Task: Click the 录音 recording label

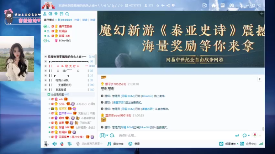Action: [137, 144]
